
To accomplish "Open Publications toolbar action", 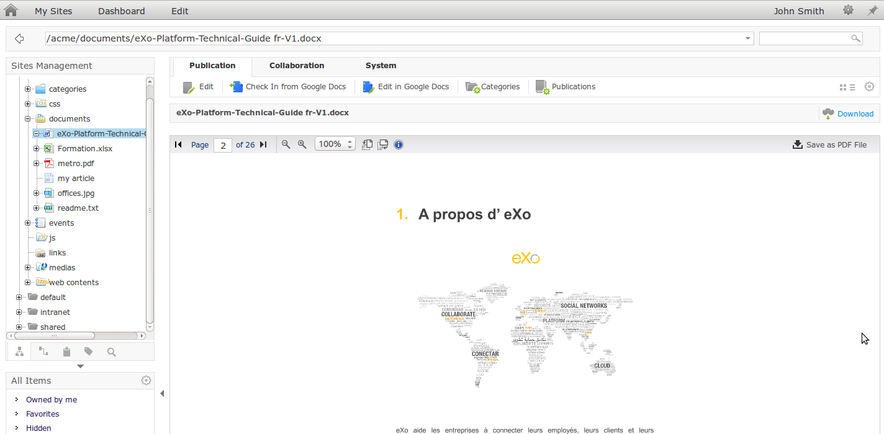I will click(x=566, y=87).
